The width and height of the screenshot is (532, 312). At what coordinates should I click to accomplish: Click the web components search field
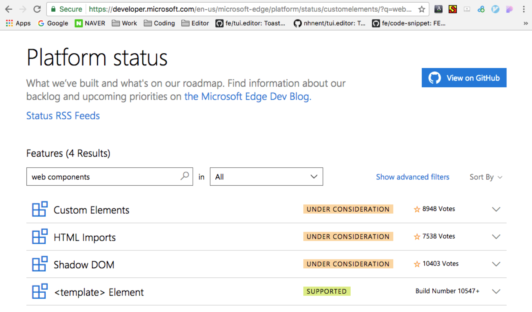click(110, 177)
